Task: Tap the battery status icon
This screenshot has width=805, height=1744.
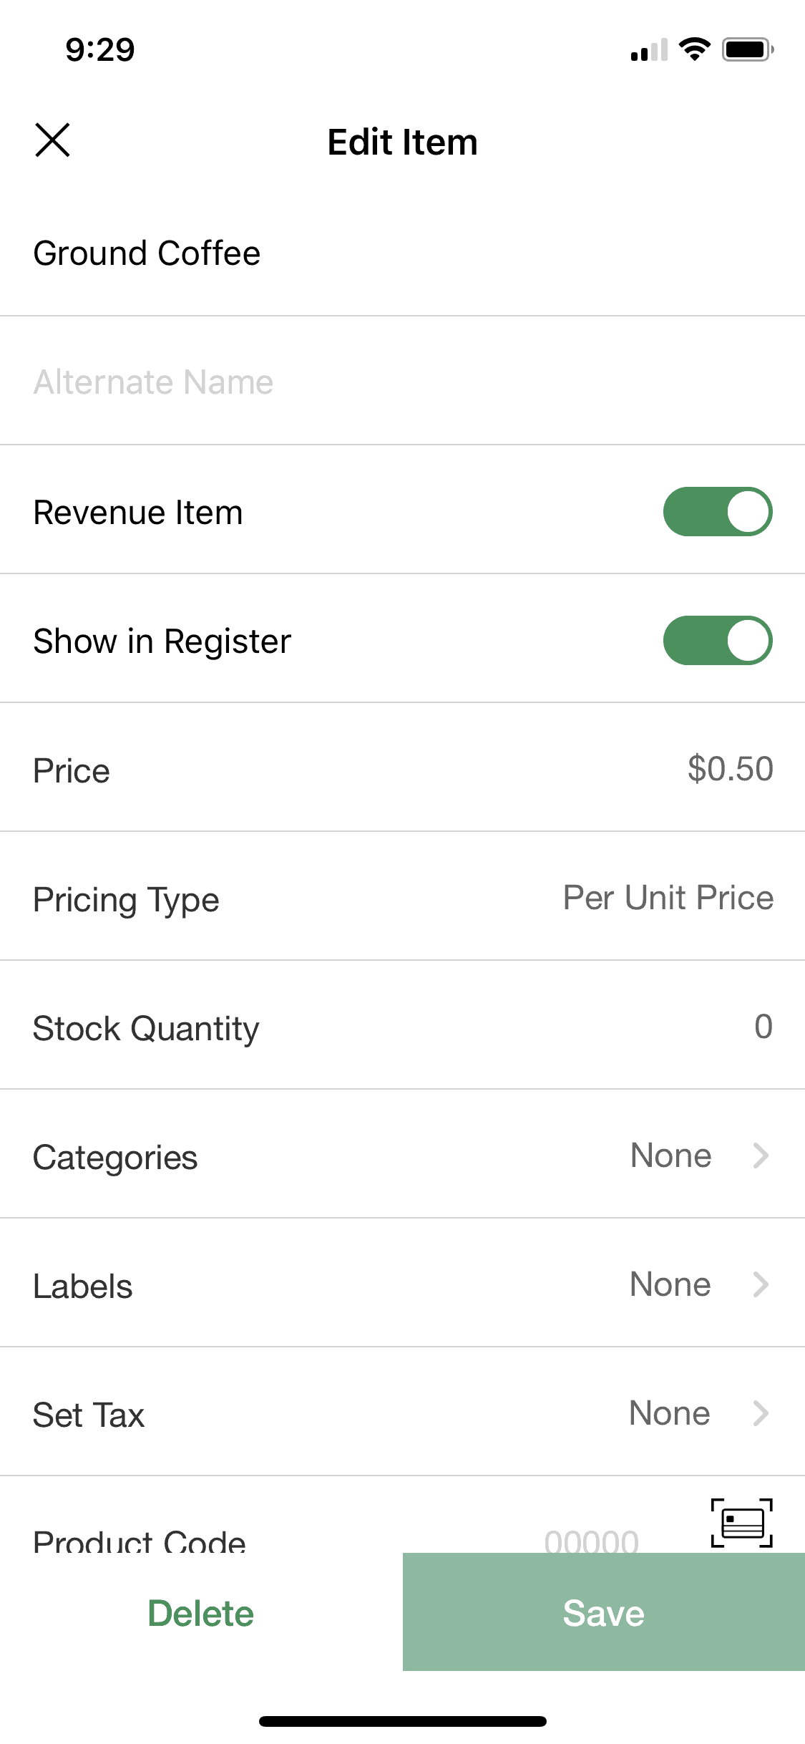Action: click(748, 49)
